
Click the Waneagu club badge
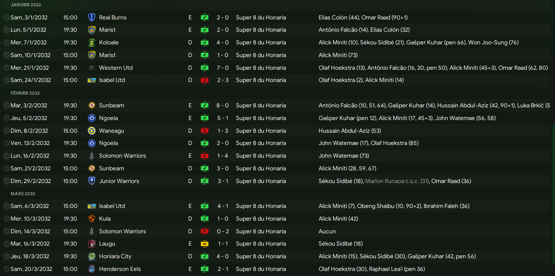[92, 131]
